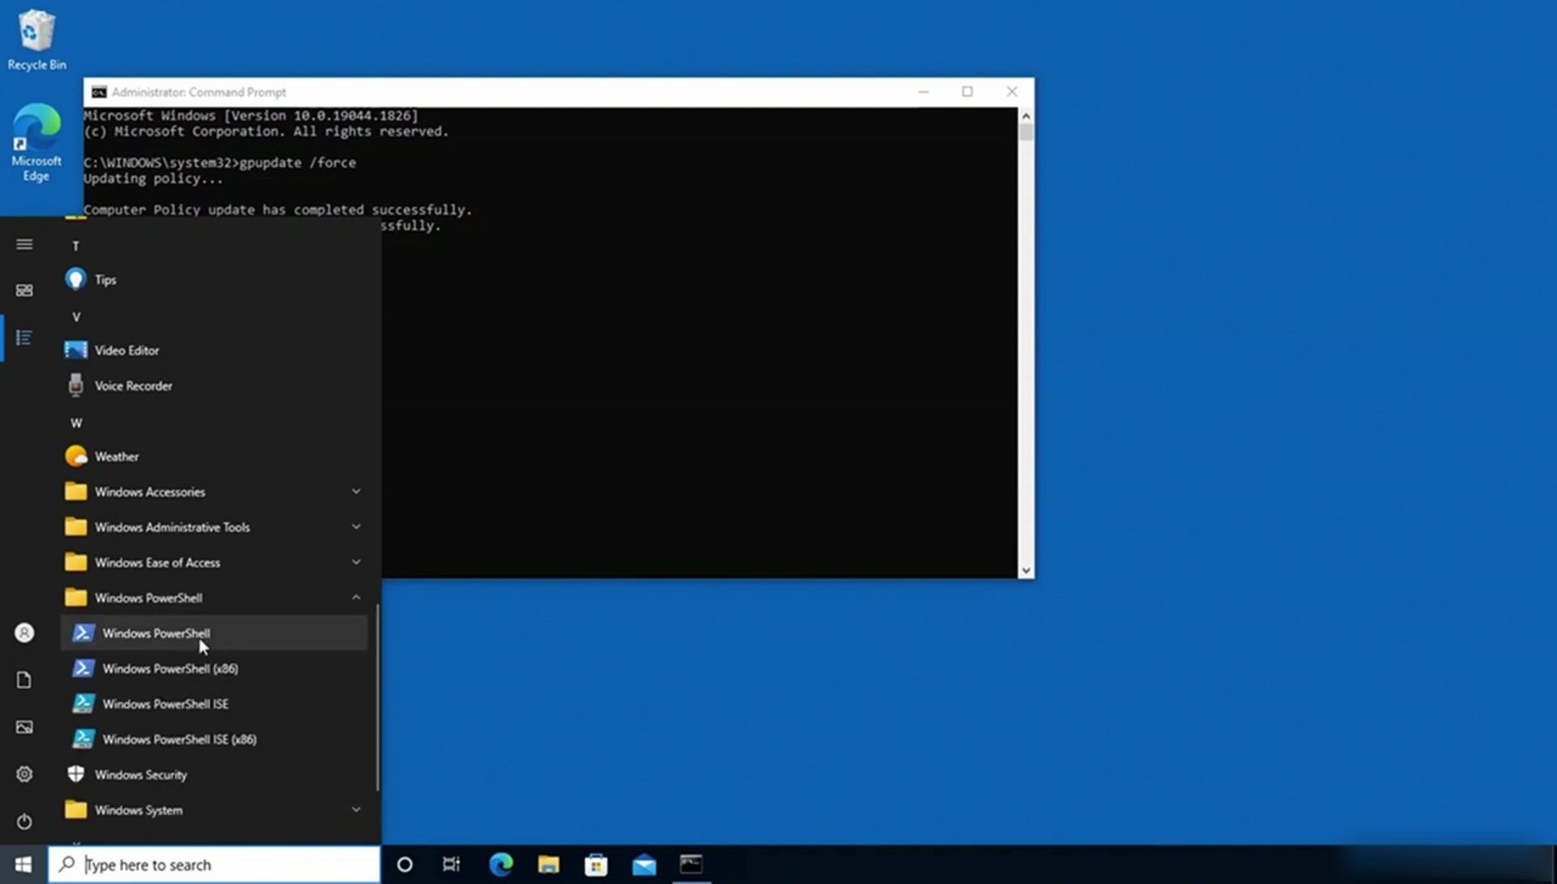Open File Explorer from taskbar

(x=549, y=865)
